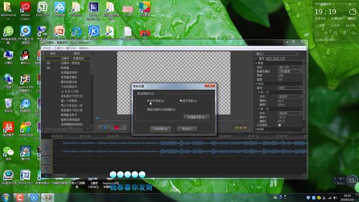Open the 360 secure browser desktop icon
This screenshot has width=359, height=202.
tap(8, 35)
